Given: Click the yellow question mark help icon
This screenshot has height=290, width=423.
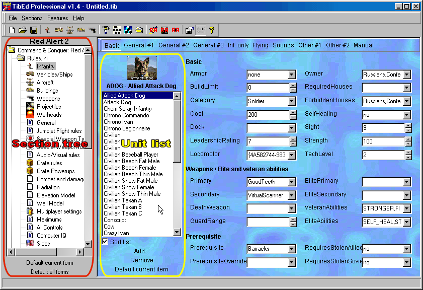Looking at the screenshot, I should (x=212, y=30).
